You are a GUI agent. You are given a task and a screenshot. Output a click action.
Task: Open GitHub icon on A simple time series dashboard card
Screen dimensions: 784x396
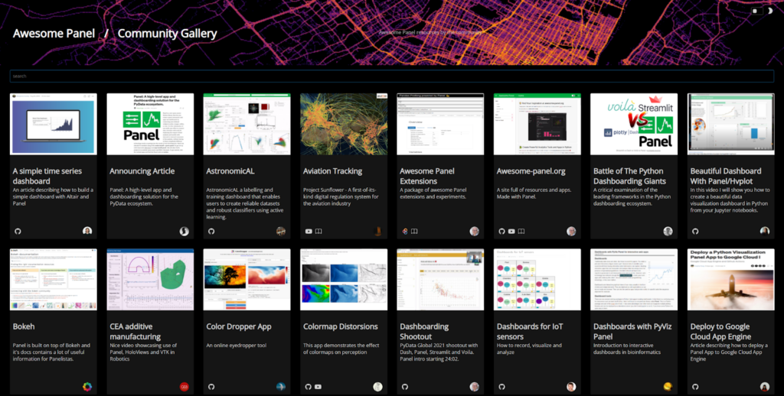(x=17, y=231)
